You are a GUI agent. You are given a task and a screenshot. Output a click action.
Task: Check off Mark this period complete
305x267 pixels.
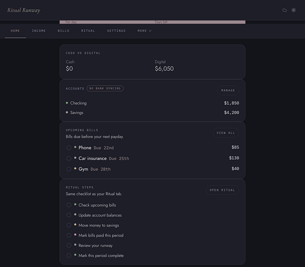click(x=69, y=255)
